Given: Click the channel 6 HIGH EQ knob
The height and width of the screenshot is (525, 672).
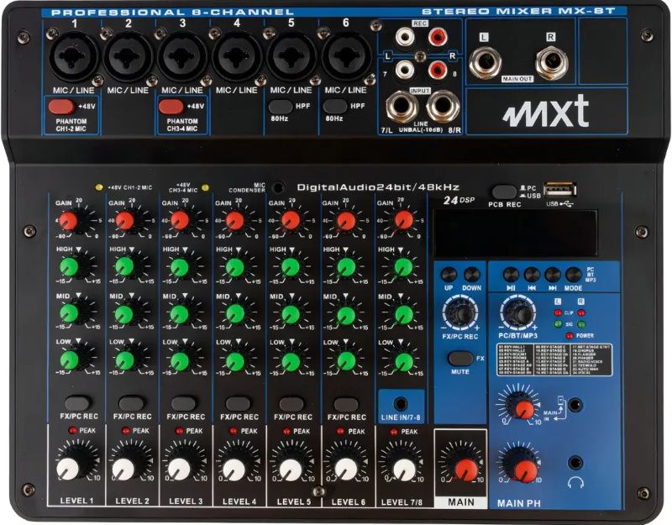Looking at the screenshot, I should tap(346, 267).
